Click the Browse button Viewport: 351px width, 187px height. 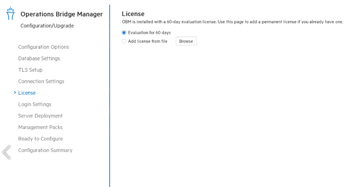click(186, 41)
